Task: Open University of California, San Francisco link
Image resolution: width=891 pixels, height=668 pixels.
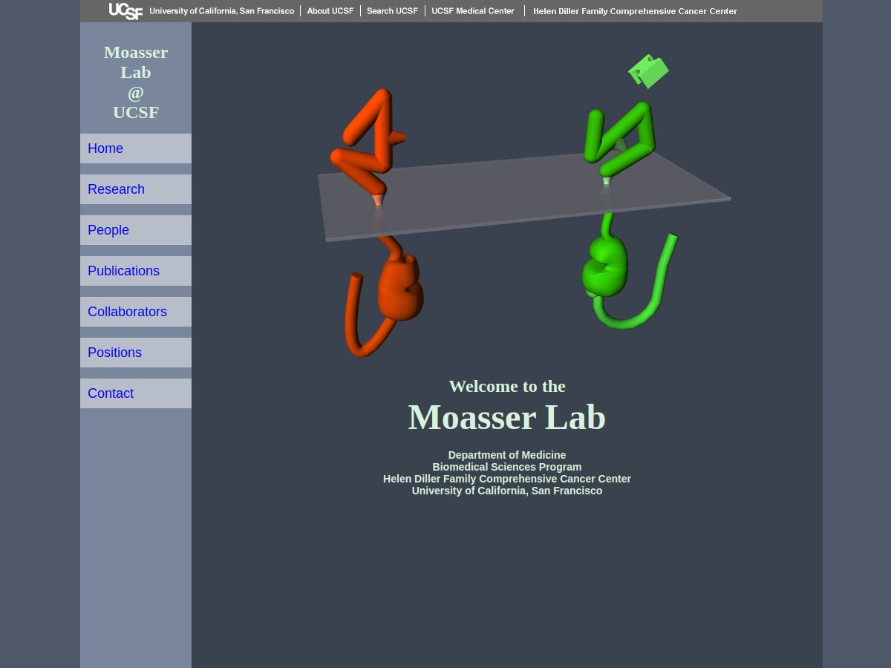Action: [x=221, y=11]
